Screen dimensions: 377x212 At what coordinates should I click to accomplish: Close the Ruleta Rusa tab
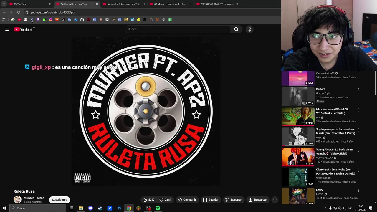click(97, 4)
